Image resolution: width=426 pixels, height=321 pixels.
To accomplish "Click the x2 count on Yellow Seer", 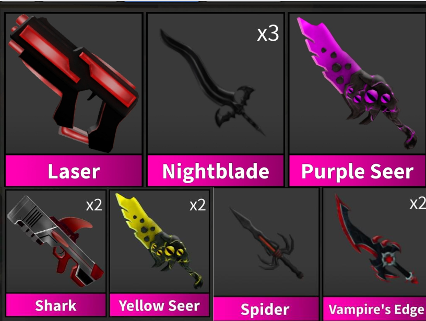I will click(197, 205).
